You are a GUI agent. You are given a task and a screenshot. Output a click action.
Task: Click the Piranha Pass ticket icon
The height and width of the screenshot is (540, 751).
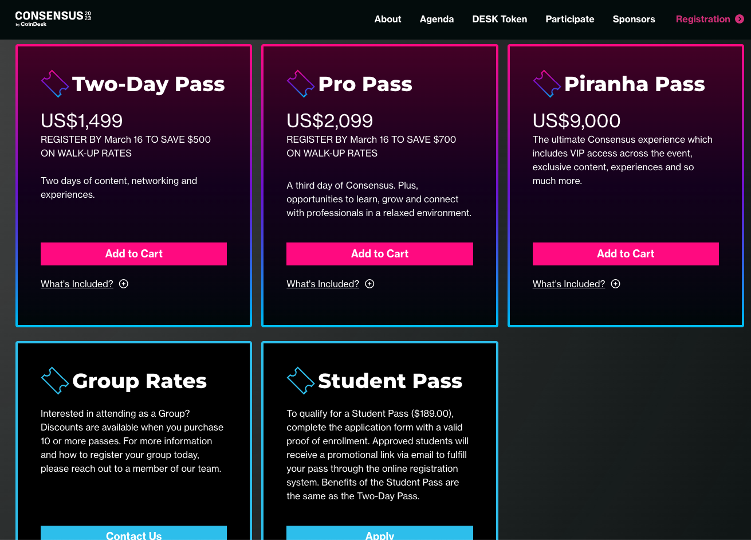pyautogui.click(x=547, y=84)
